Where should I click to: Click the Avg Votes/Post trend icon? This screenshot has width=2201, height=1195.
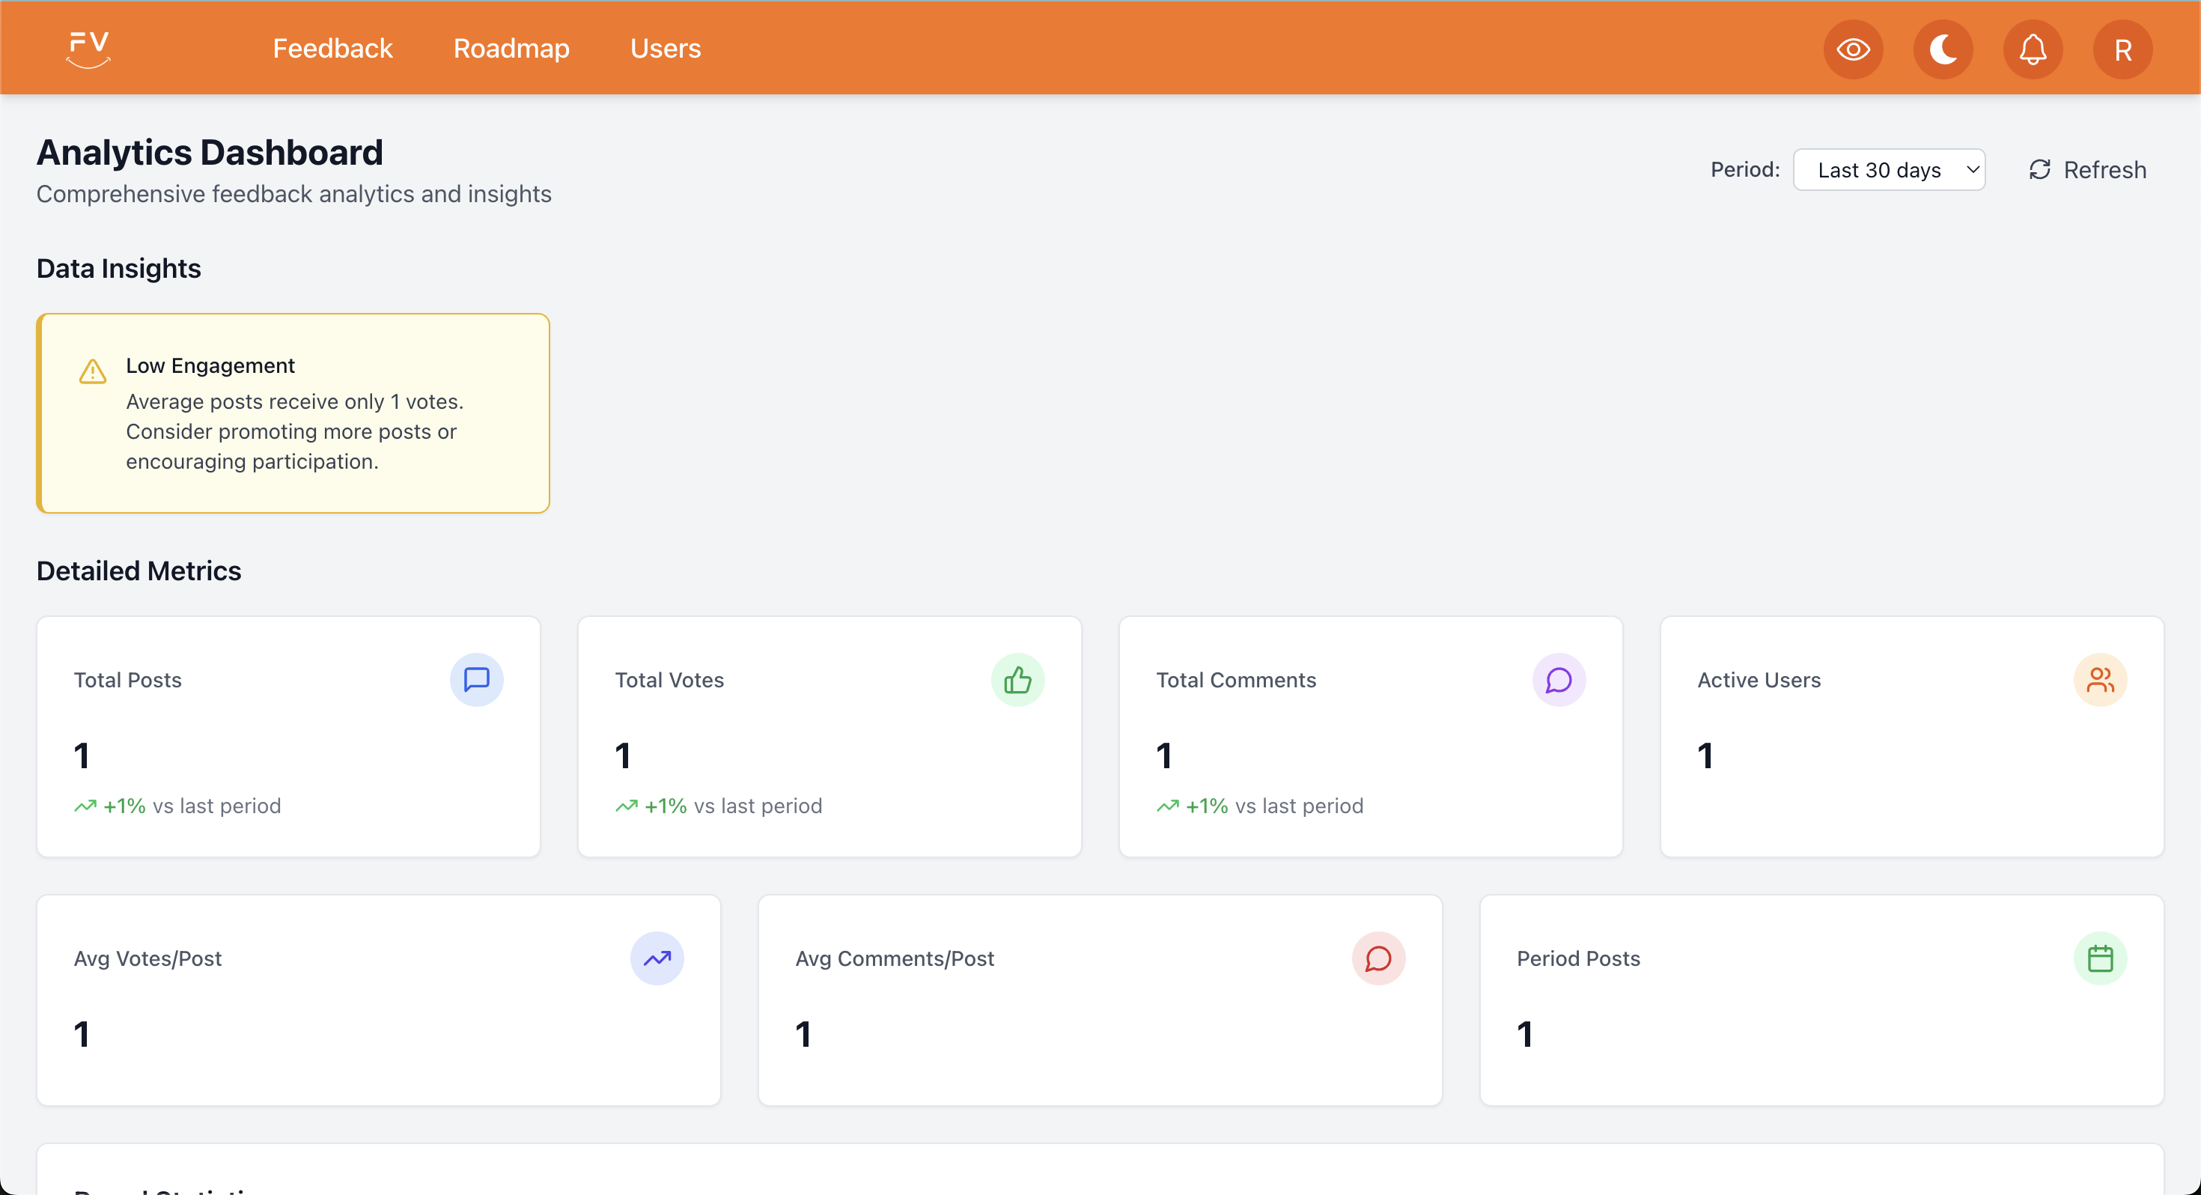click(657, 958)
